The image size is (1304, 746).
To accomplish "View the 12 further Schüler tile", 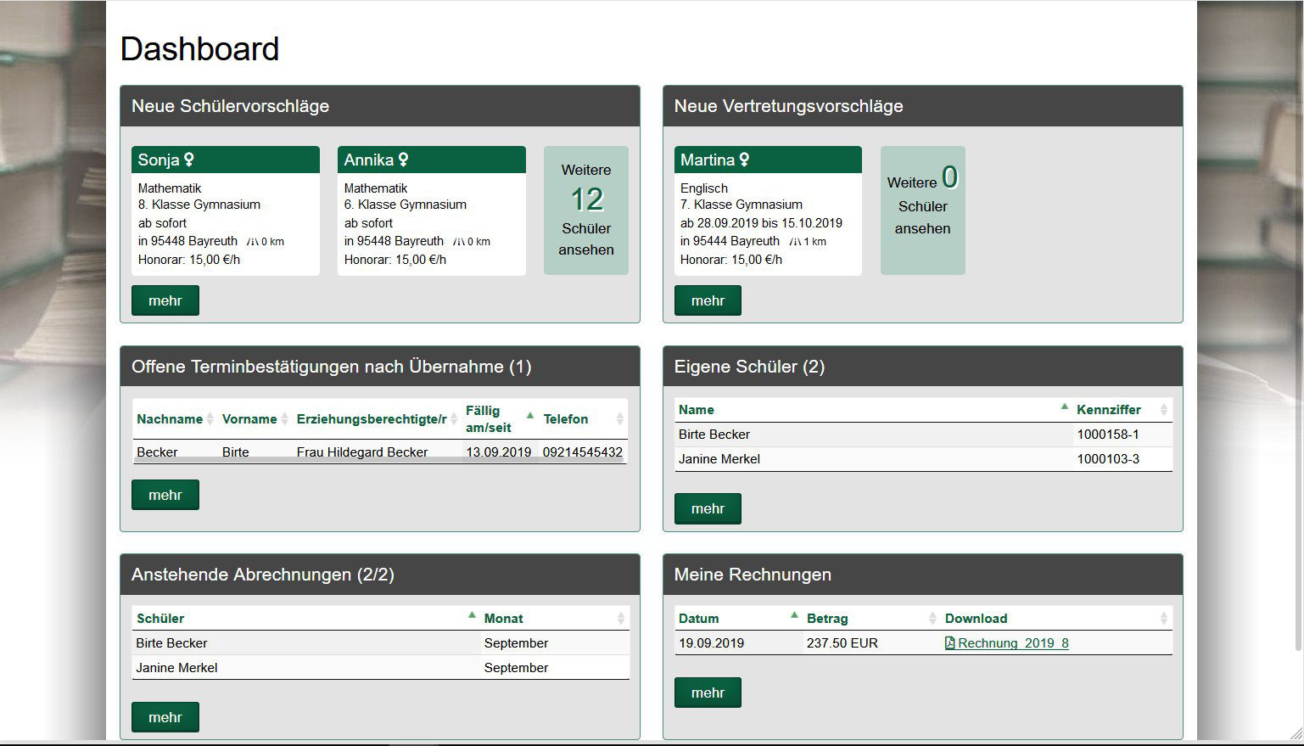I will (586, 210).
